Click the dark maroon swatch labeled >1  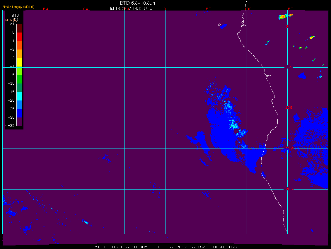coord(19,28)
